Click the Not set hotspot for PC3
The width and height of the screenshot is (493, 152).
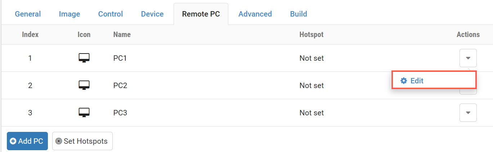pos(312,113)
